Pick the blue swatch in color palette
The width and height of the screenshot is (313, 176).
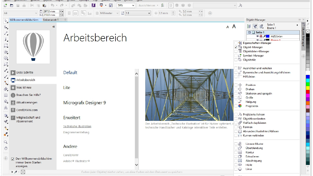(x=308, y=77)
